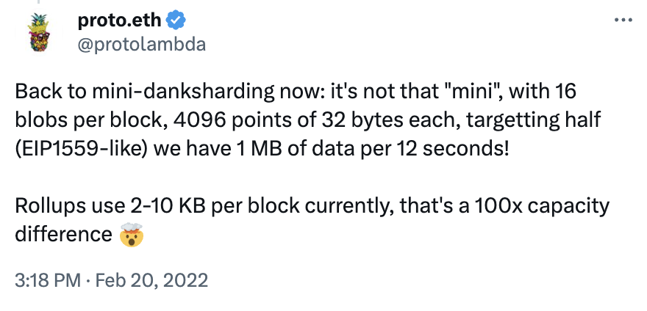Click the exploding head emoji
This screenshot has height=311, width=647.
pos(131,235)
